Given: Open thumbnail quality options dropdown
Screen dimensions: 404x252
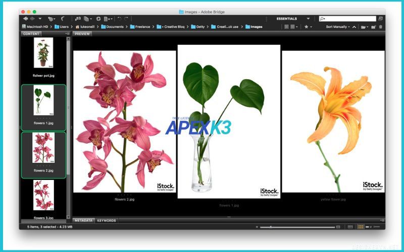Looking at the screenshot, I should point(294,27).
